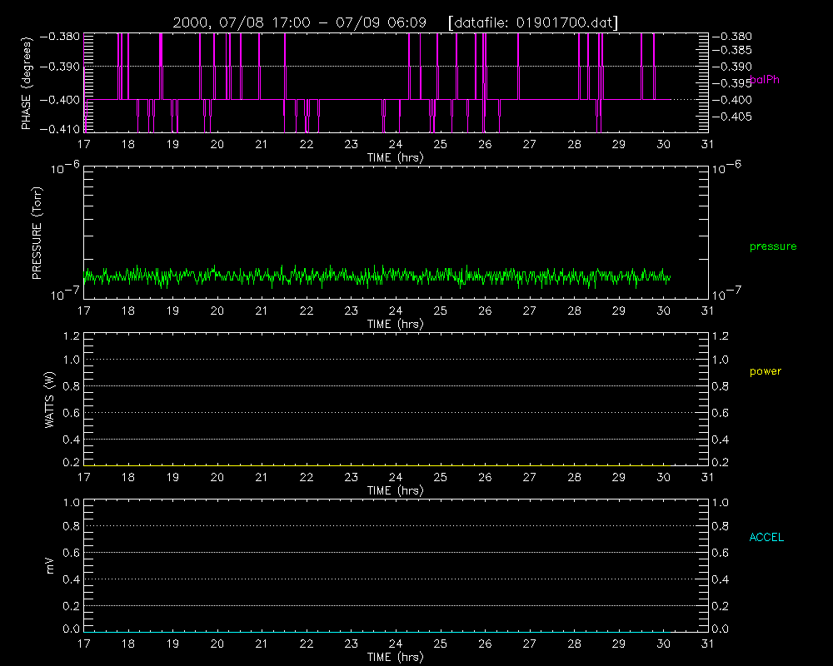
Task: Click the mV axis label on bottom plot
Action: [x=50, y=565]
